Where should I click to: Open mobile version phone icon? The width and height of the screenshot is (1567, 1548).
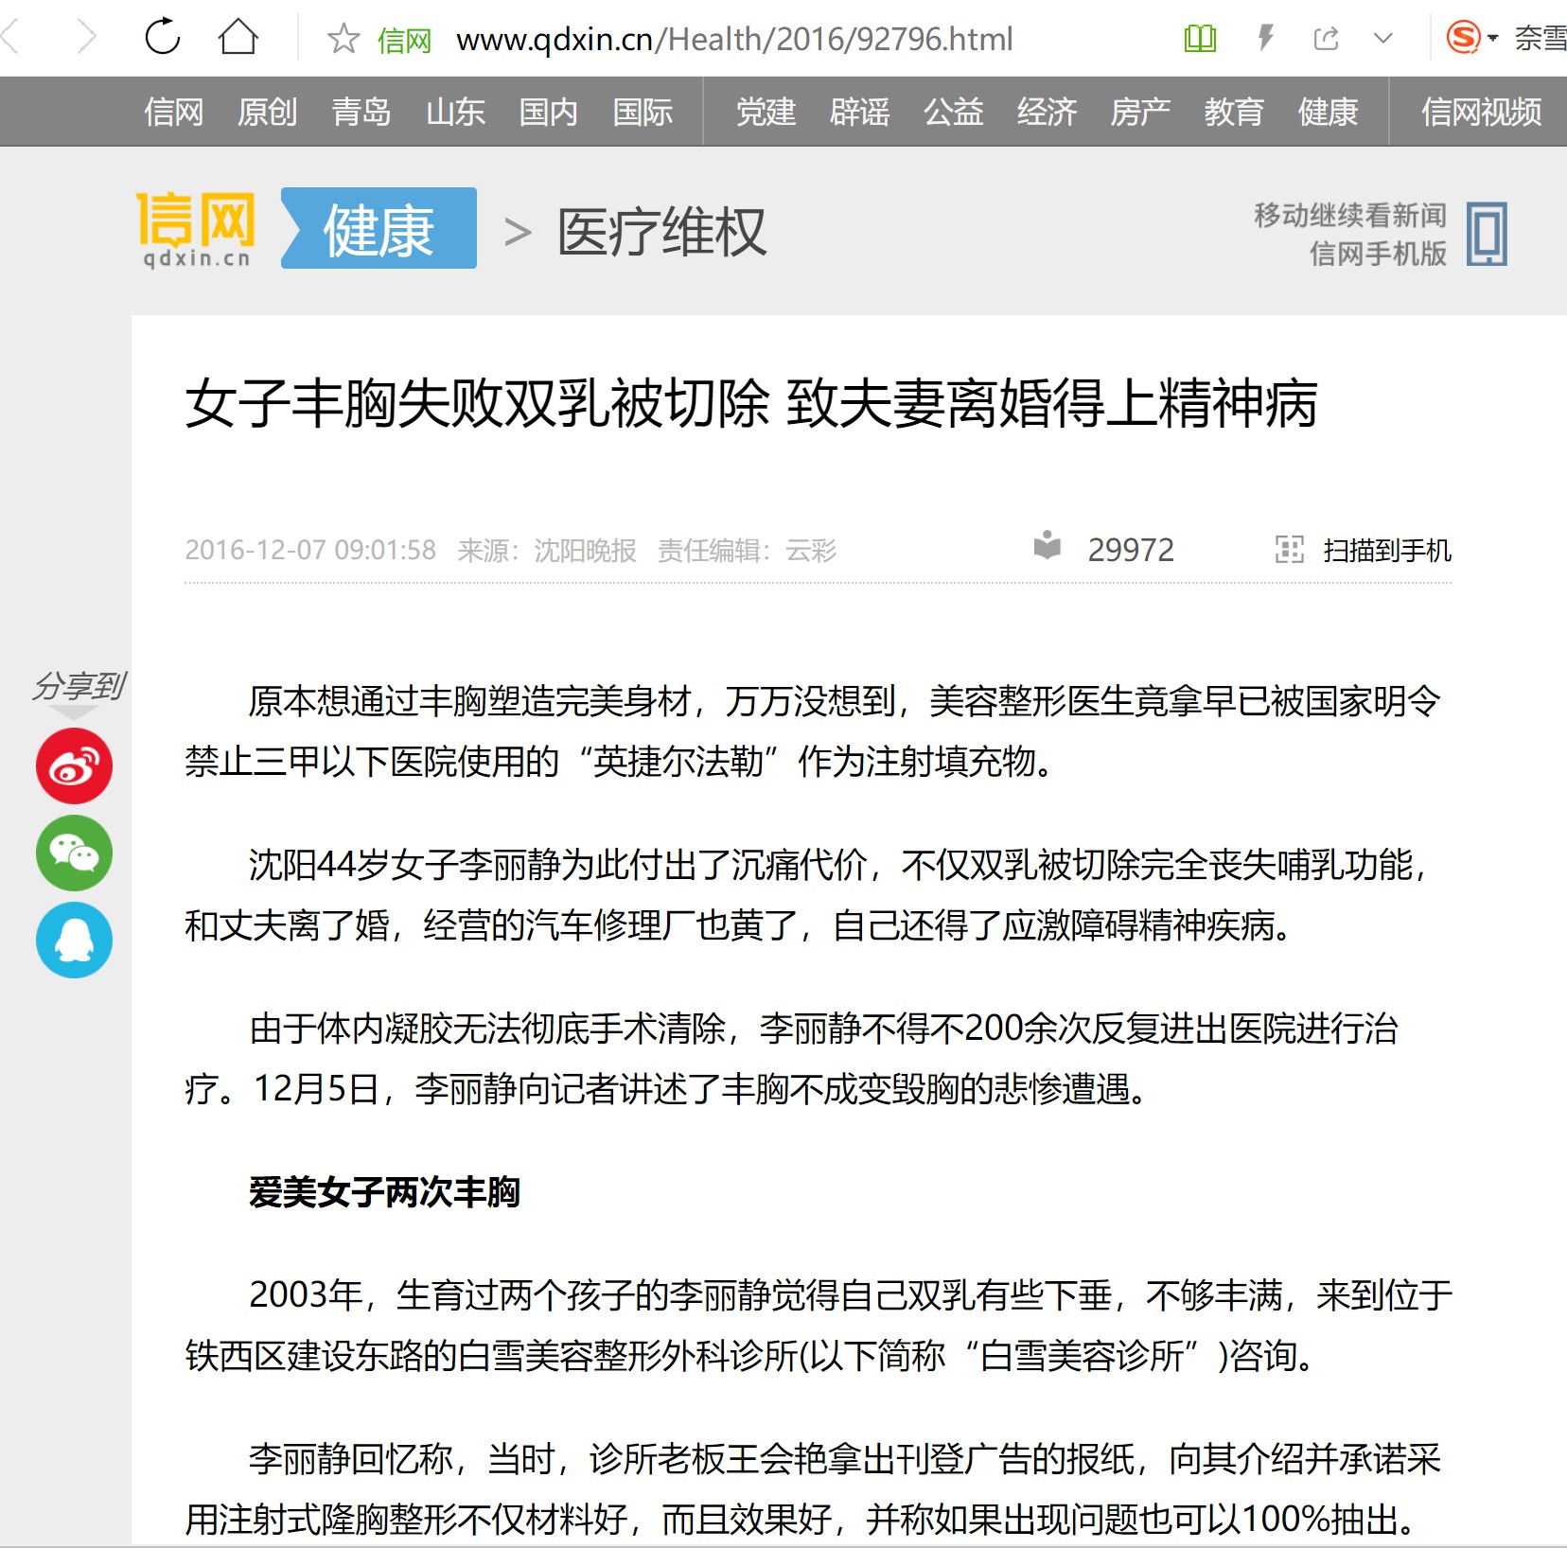pyautogui.click(x=1487, y=234)
